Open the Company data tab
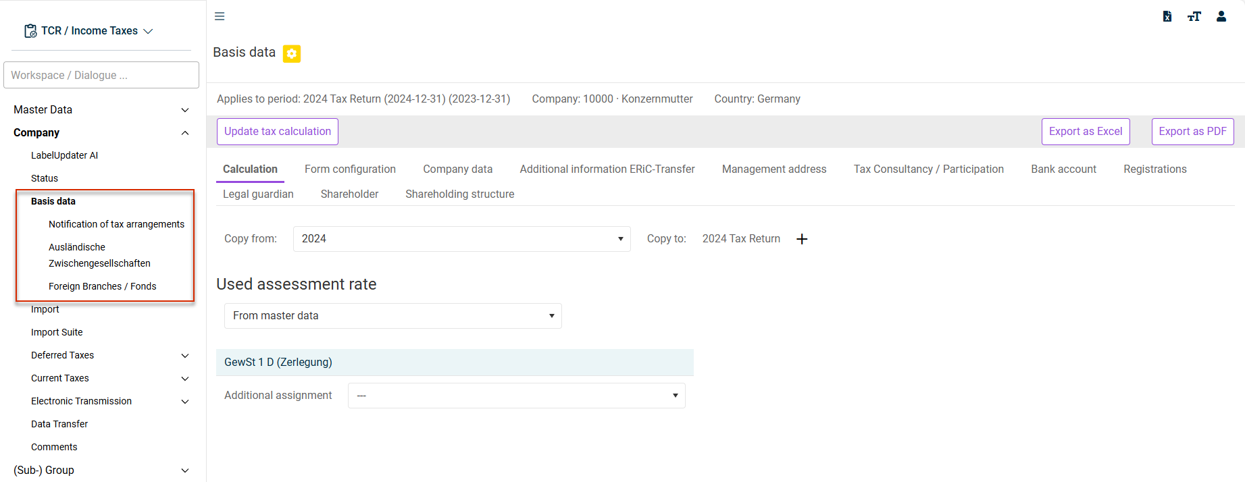 (x=458, y=169)
